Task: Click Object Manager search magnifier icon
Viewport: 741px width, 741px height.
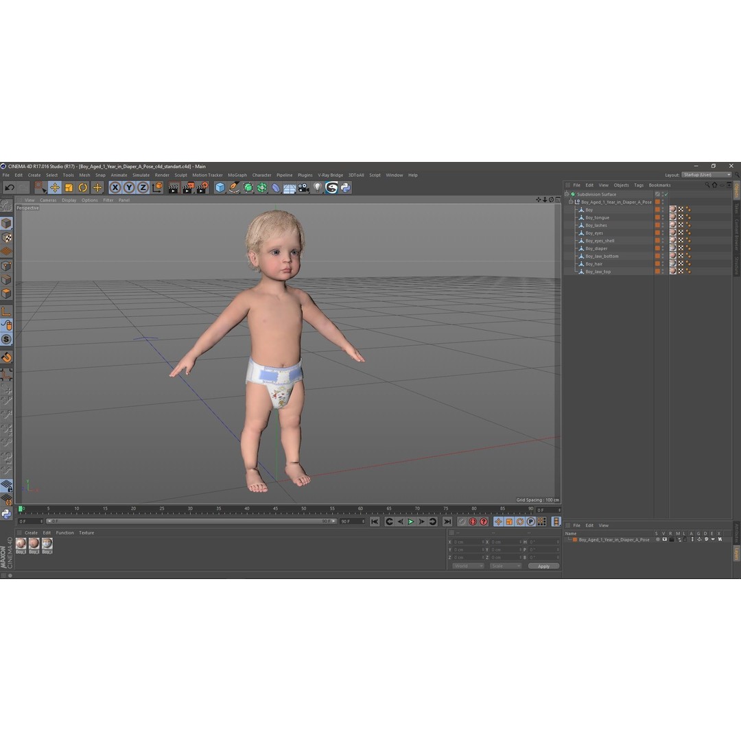Action: (x=707, y=185)
